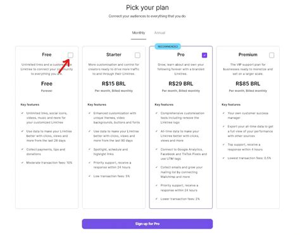Viewport: 300px width, 235px height.
Task: Check the Free plan checkbox
Action: [70, 55]
